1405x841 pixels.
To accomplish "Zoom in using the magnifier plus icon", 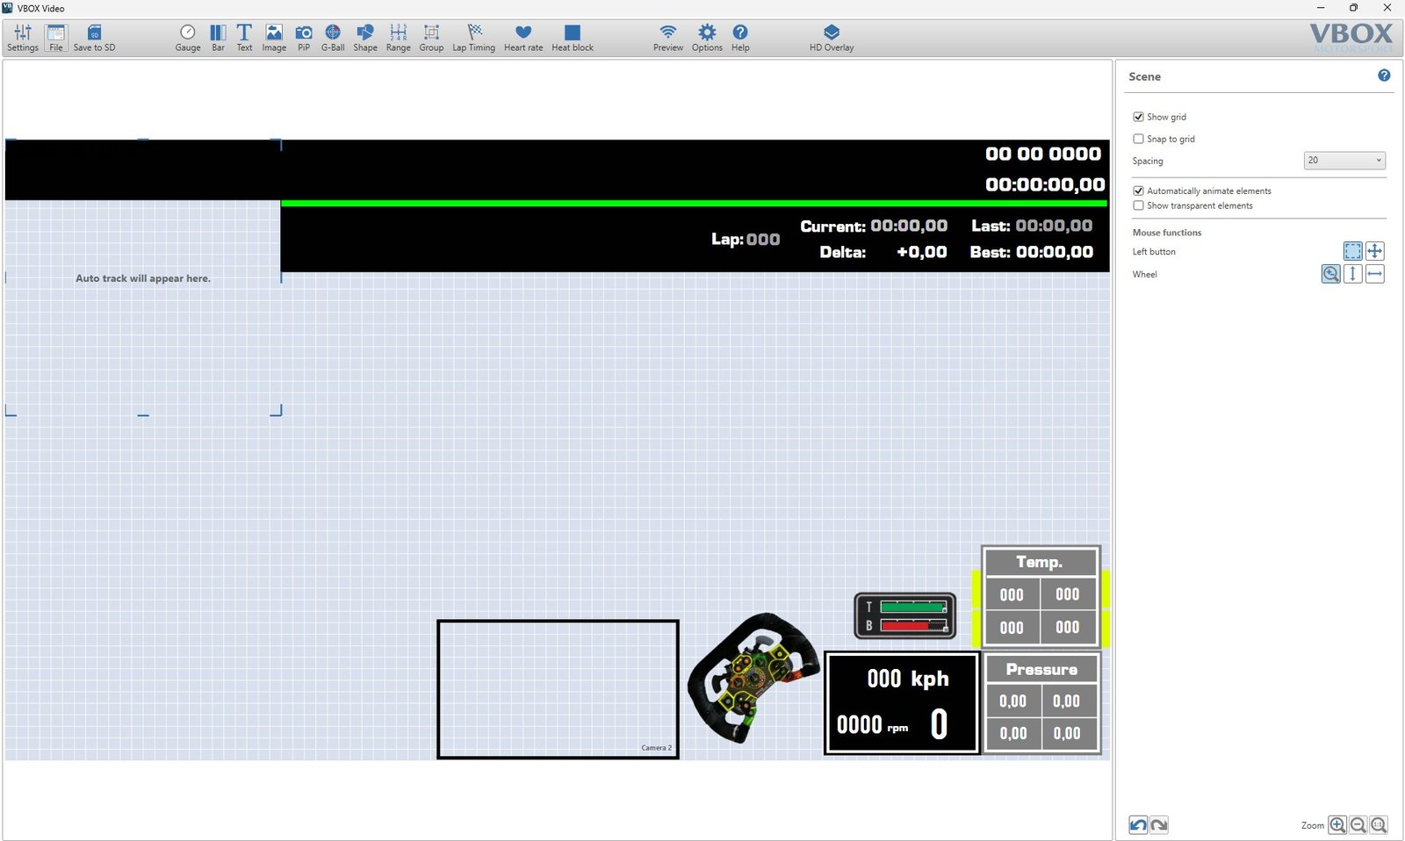I will (x=1337, y=825).
